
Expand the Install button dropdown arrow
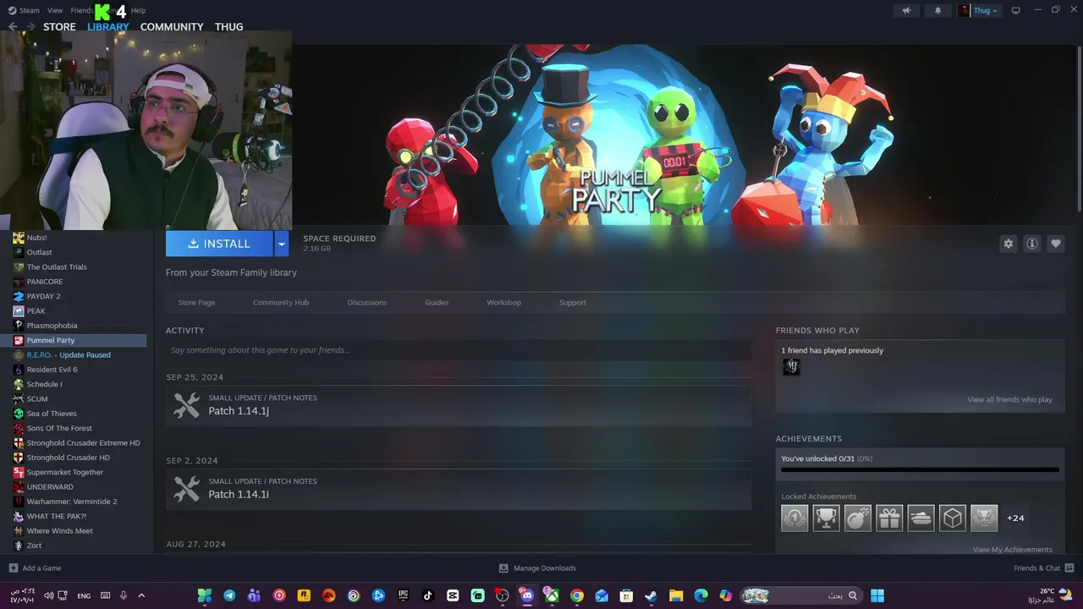282,244
